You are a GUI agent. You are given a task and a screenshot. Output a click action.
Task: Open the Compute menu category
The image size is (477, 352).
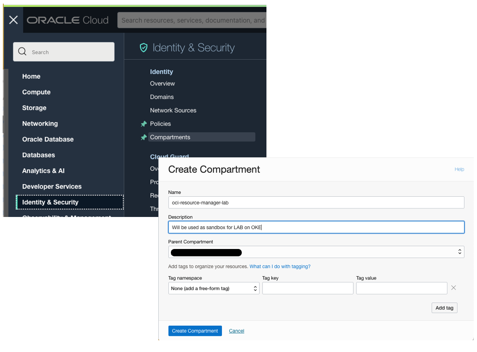click(36, 92)
